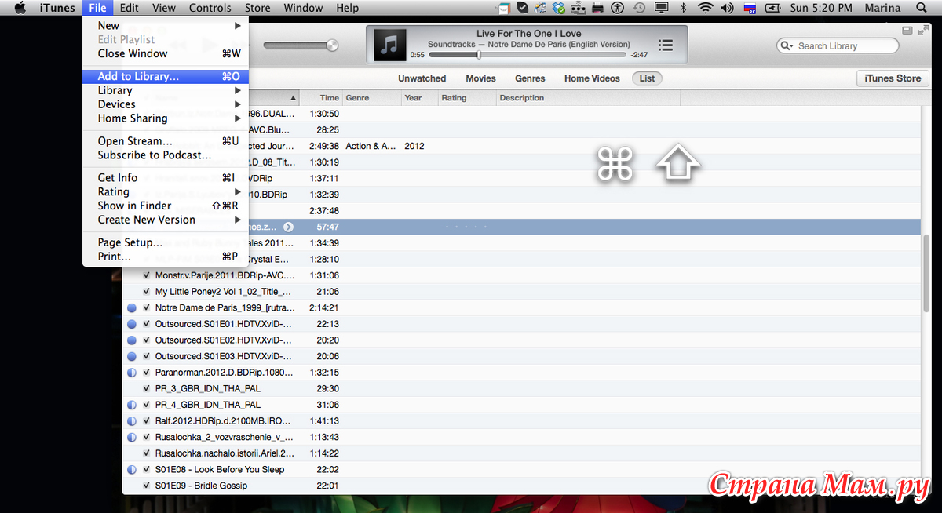Expand the Devices submenu

[x=237, y=104]
